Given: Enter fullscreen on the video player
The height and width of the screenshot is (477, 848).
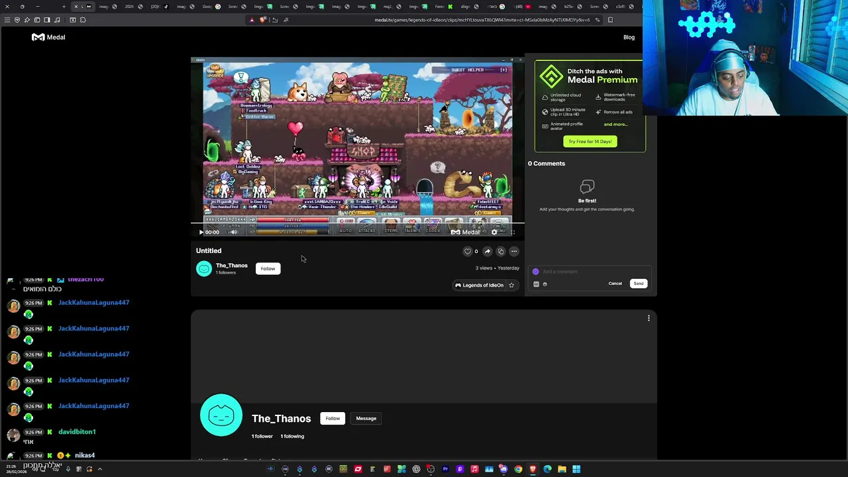Looking at the screenshot, I should (x=512, y=233).
